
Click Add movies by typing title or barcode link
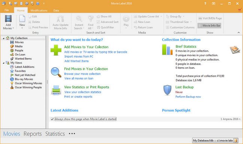pos(95,52)
